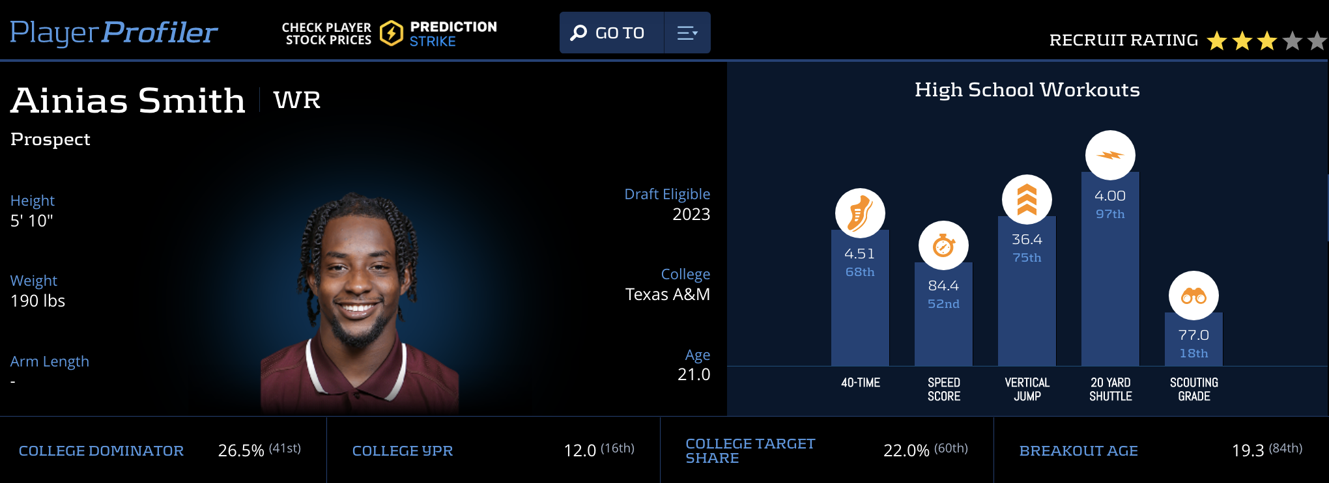Click the 20 Yard Shuttle lightning icon
This screenshot has height=483, width=1329.
pyautogui.click(x=1110, y=155)
